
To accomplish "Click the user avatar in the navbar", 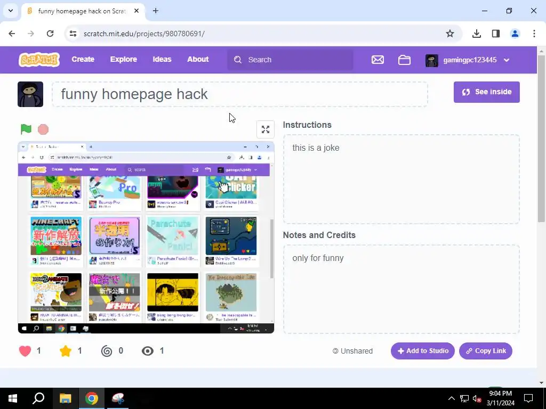I will point(432,60).
